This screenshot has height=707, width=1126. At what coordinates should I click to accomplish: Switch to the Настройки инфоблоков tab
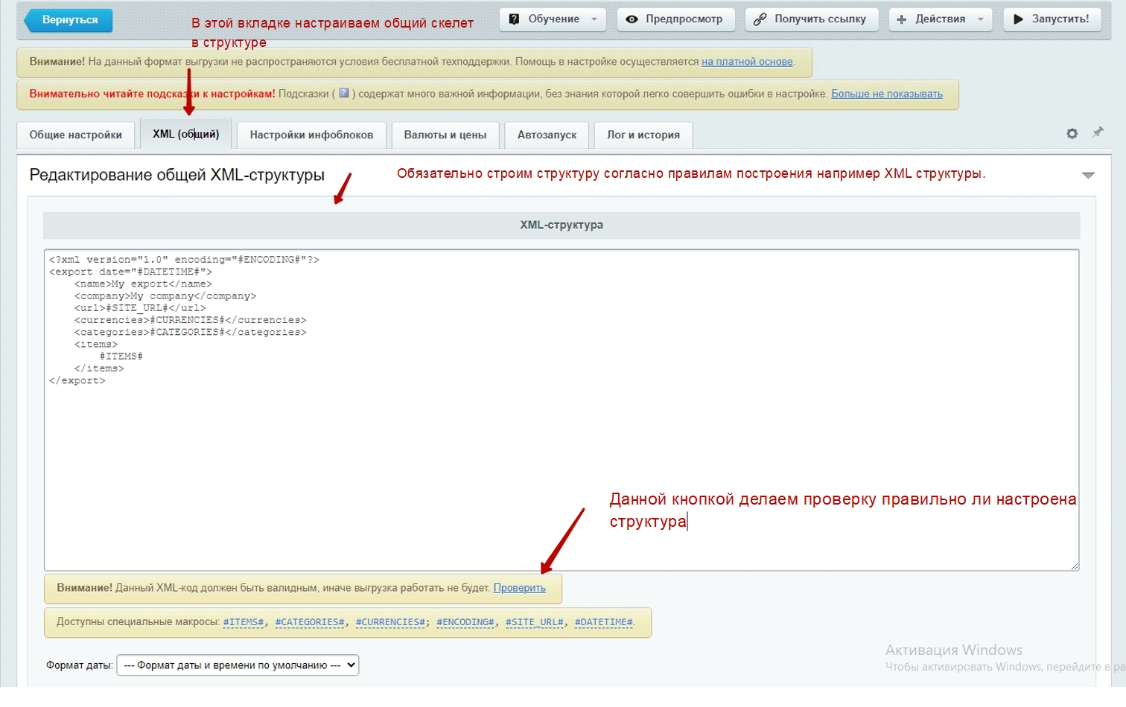coord(311,135)
